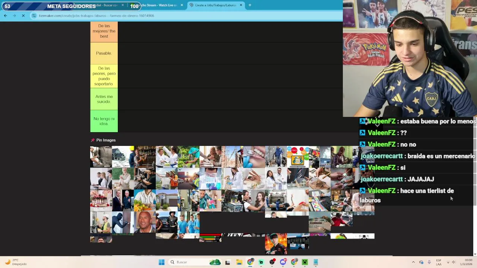The height and width of the screenshot is (268, 477).
Task: Open the ESP LAA keyboard language selector
Action: click(439, 262)
